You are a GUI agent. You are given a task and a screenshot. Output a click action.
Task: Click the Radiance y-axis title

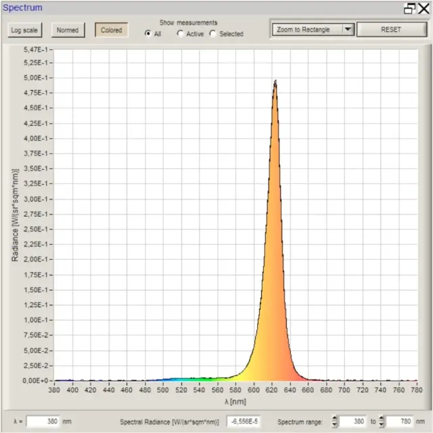coord(15,215)
